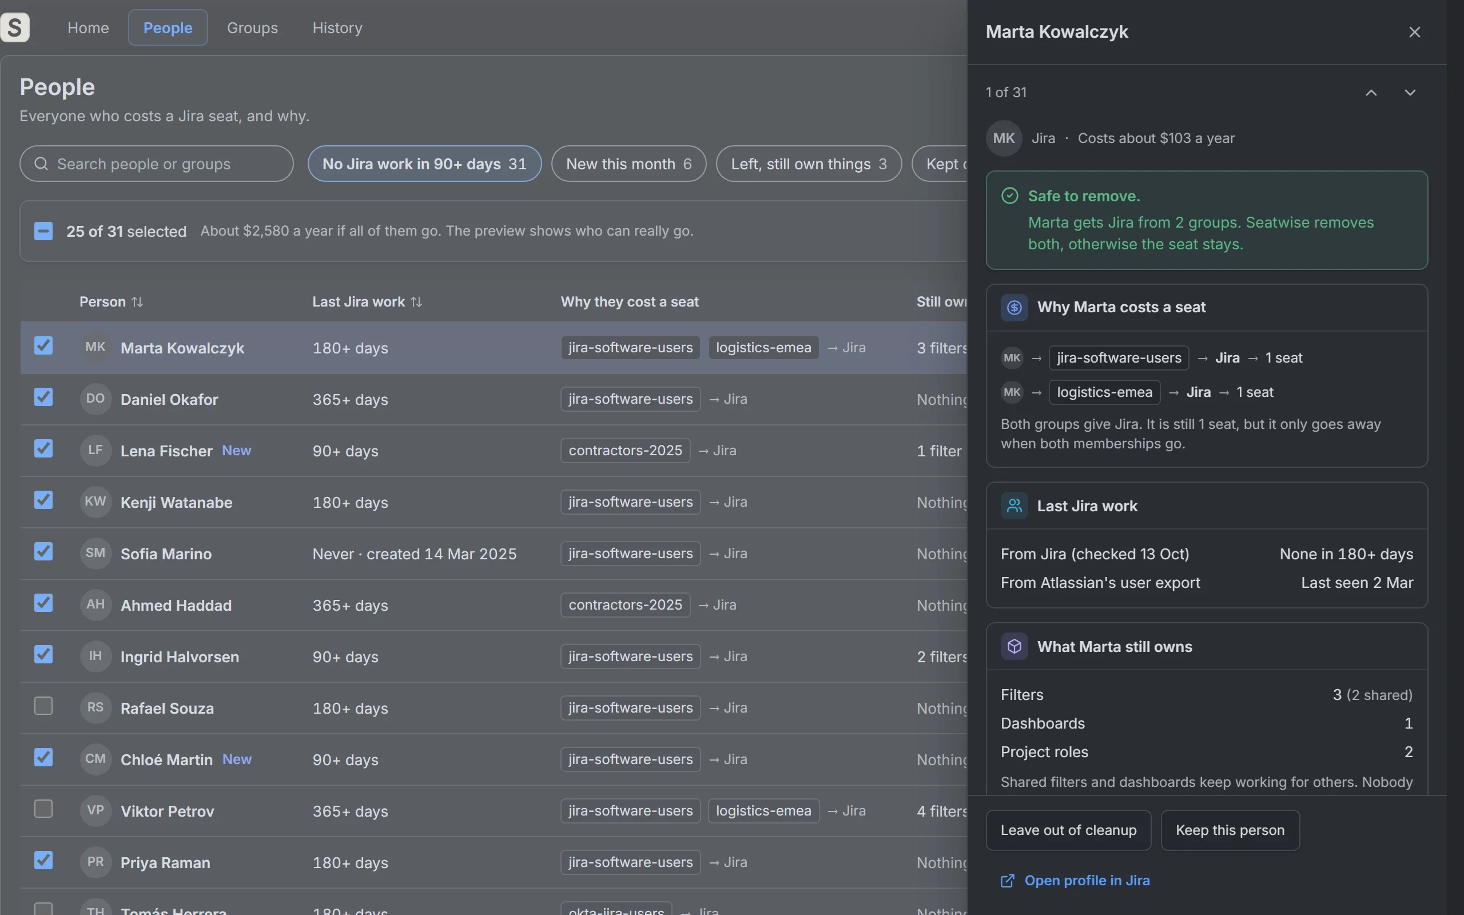
Task: Focus the Search people or groups field
Action: 157,164
